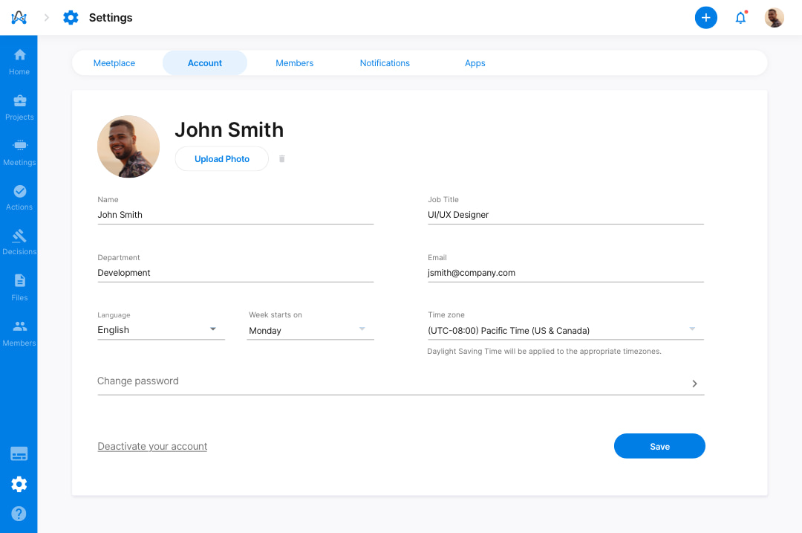Open the Week starts on dropdown
This screenshot has width=802, height=533.
tap(310, 330)
